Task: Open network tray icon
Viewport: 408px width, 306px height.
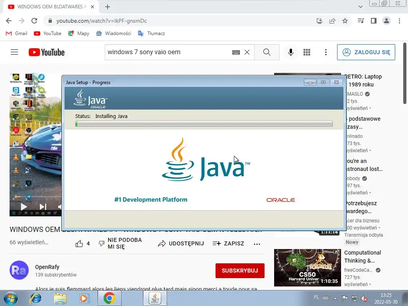Action: pyautogui.click(x=354, y=298)
